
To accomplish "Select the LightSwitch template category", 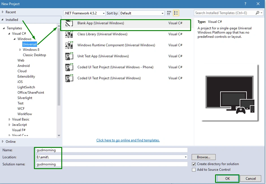I will [26, 87].
